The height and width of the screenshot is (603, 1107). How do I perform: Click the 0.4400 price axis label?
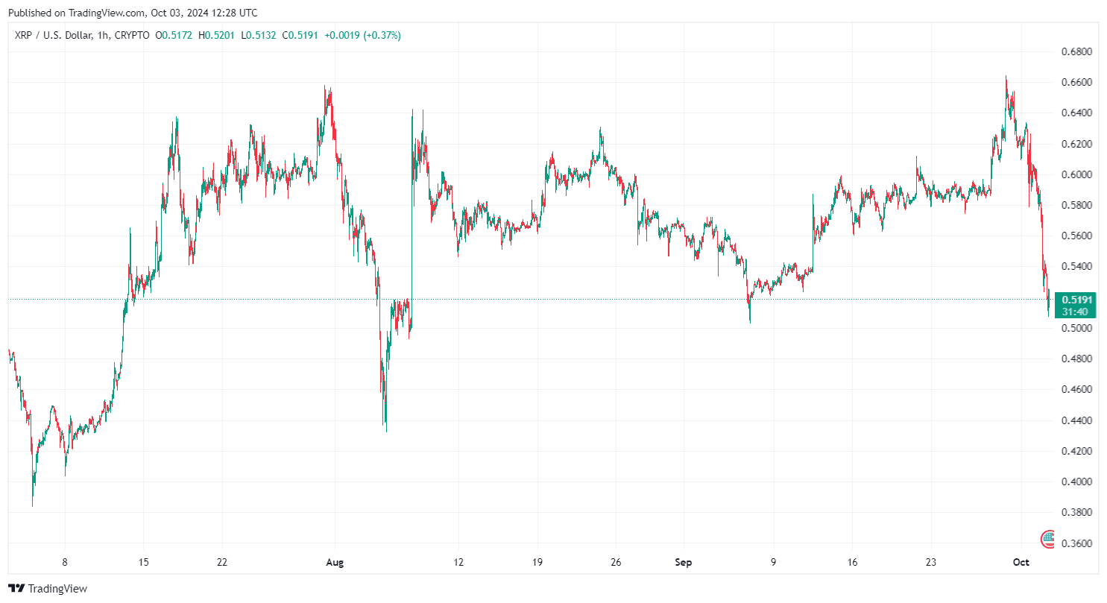[x=1077, y=420]
